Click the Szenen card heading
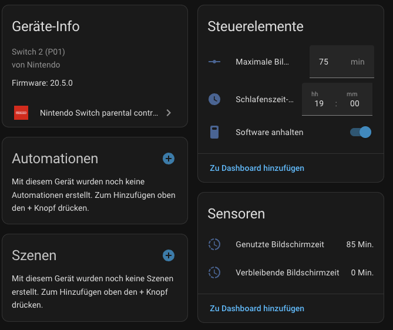This screenshot has width=393, height=330. pos(34,255)
